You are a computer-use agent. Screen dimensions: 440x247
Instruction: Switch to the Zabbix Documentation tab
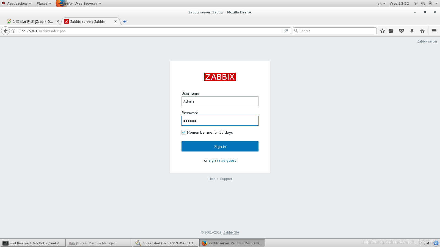click(33, 21)
